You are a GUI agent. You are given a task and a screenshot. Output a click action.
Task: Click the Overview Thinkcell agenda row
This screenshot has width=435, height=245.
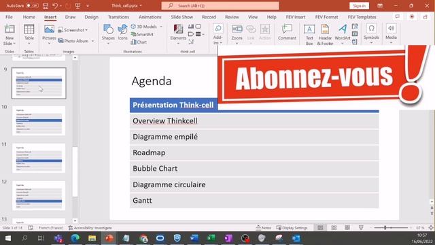(254, 121)
